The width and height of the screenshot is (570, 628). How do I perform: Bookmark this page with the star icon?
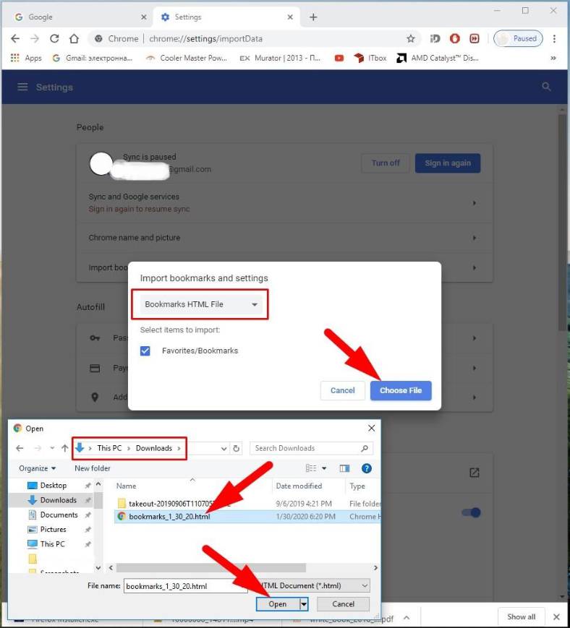pos(410,38)
